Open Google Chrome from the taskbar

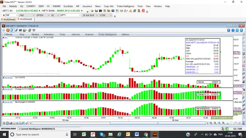coord(146,134)
